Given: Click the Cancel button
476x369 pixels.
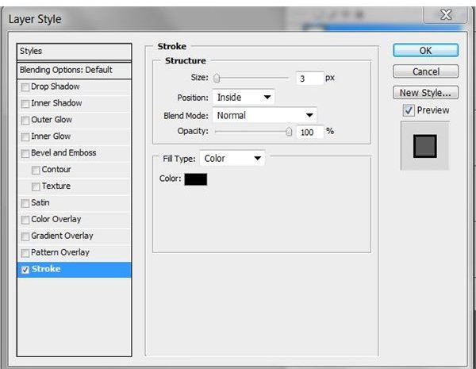Looking at the screenshot, I should click(425, 71).
